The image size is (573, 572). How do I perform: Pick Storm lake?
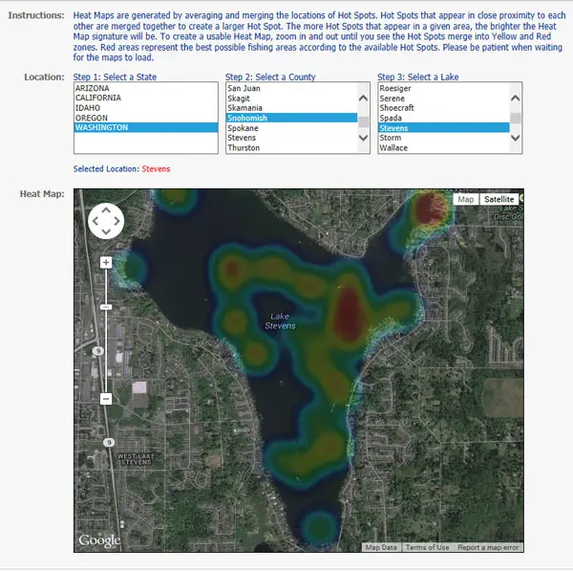(x=444, y=138)
